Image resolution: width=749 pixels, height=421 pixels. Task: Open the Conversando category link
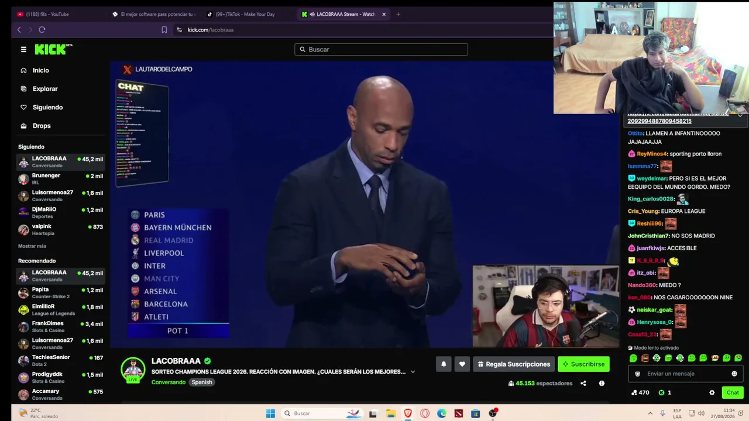(x=169, y=382)
